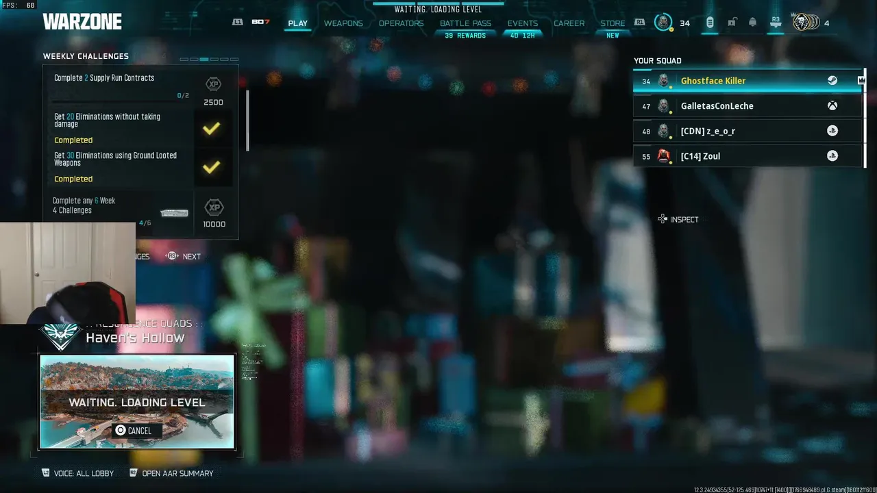The width and height of the screenshot is (877, 493).
Task: Toggle VOICE: ALL LOBBY setting
Action: (77, 473)
